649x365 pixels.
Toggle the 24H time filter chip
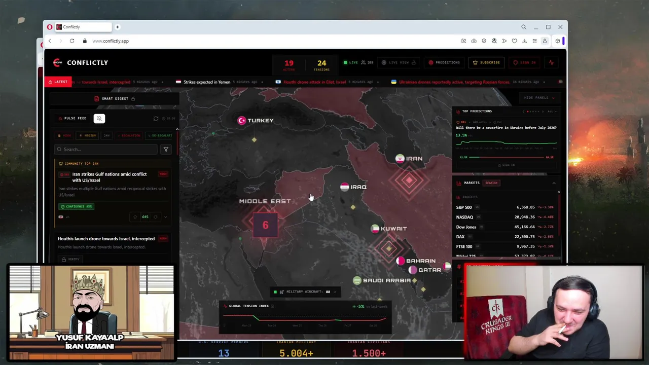(x=106, y=136)
